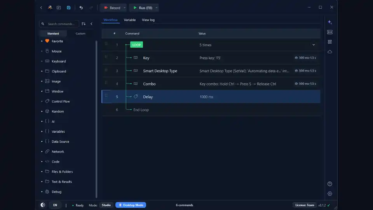Click the template layout icon in right sidebar
This screenshot has height=210, width=373.
coord(330,42)
